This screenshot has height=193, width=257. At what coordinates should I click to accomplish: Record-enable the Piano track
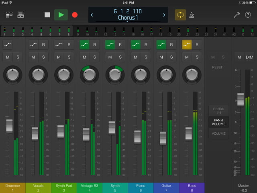click(146, 45)
